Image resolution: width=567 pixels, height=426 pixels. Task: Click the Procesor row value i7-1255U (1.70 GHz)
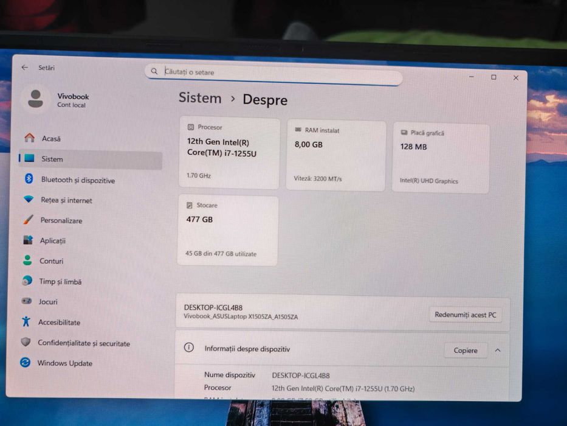[x=343, y=388]
